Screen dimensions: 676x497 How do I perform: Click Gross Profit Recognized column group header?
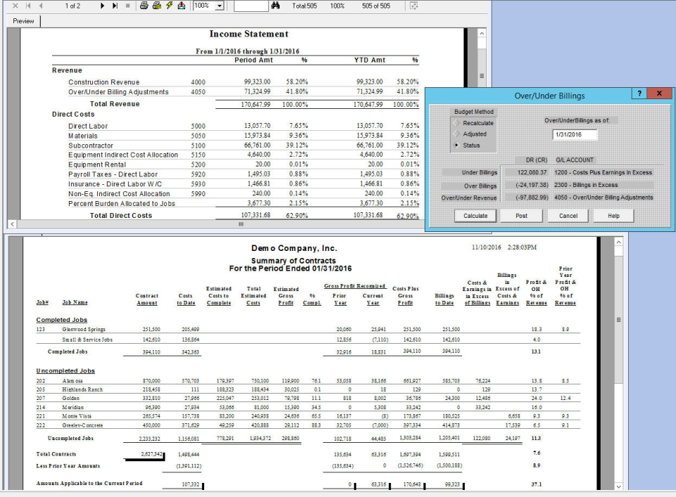point(354,286)
